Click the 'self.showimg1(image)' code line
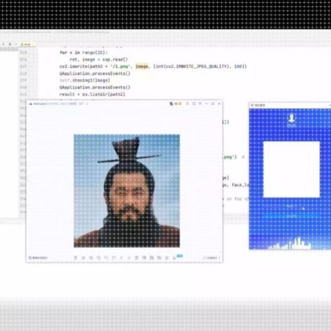This screenshot has width=331, height=331. coord(85,80)
